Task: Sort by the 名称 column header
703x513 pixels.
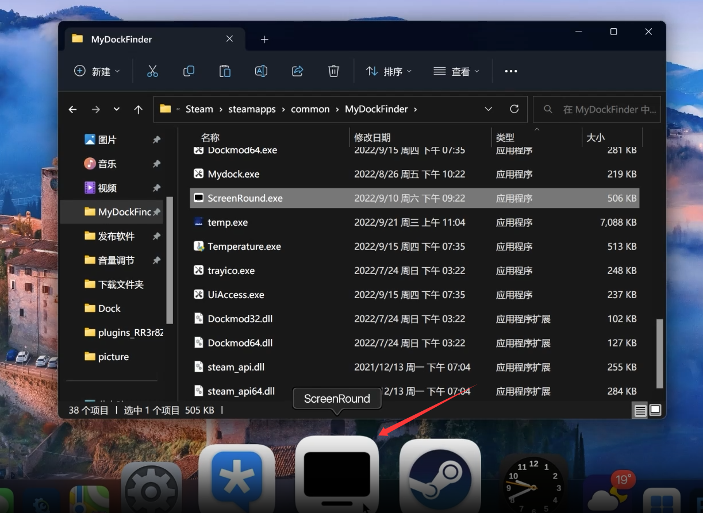Action: coord(210,137)
